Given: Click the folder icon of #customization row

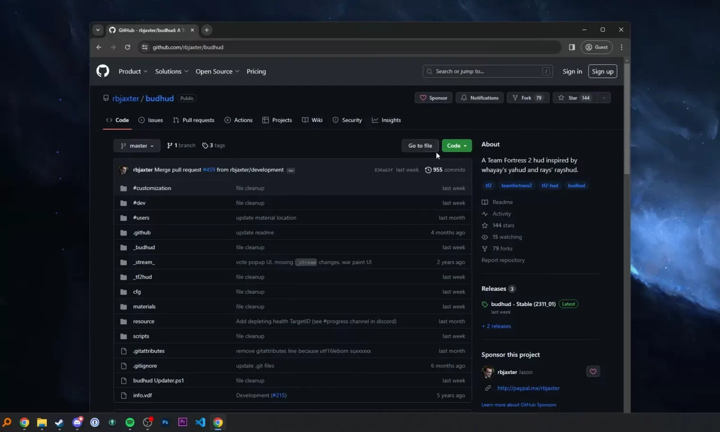Looking at the screenshot, I should point(124,189).
